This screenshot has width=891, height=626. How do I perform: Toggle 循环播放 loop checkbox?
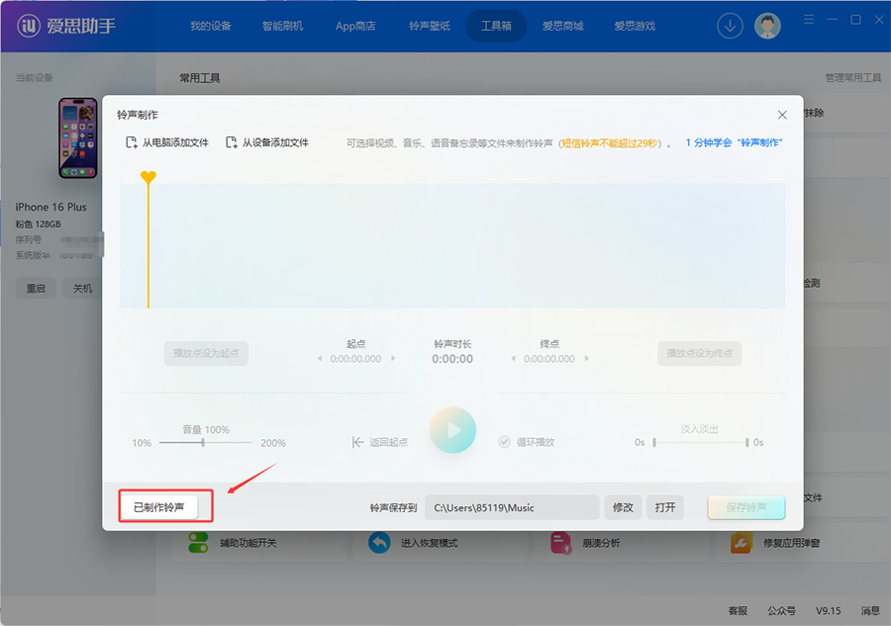504,441
